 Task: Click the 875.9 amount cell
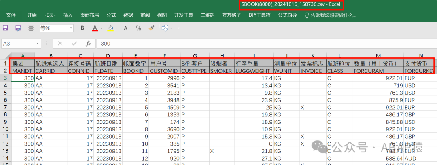(378, 100)
